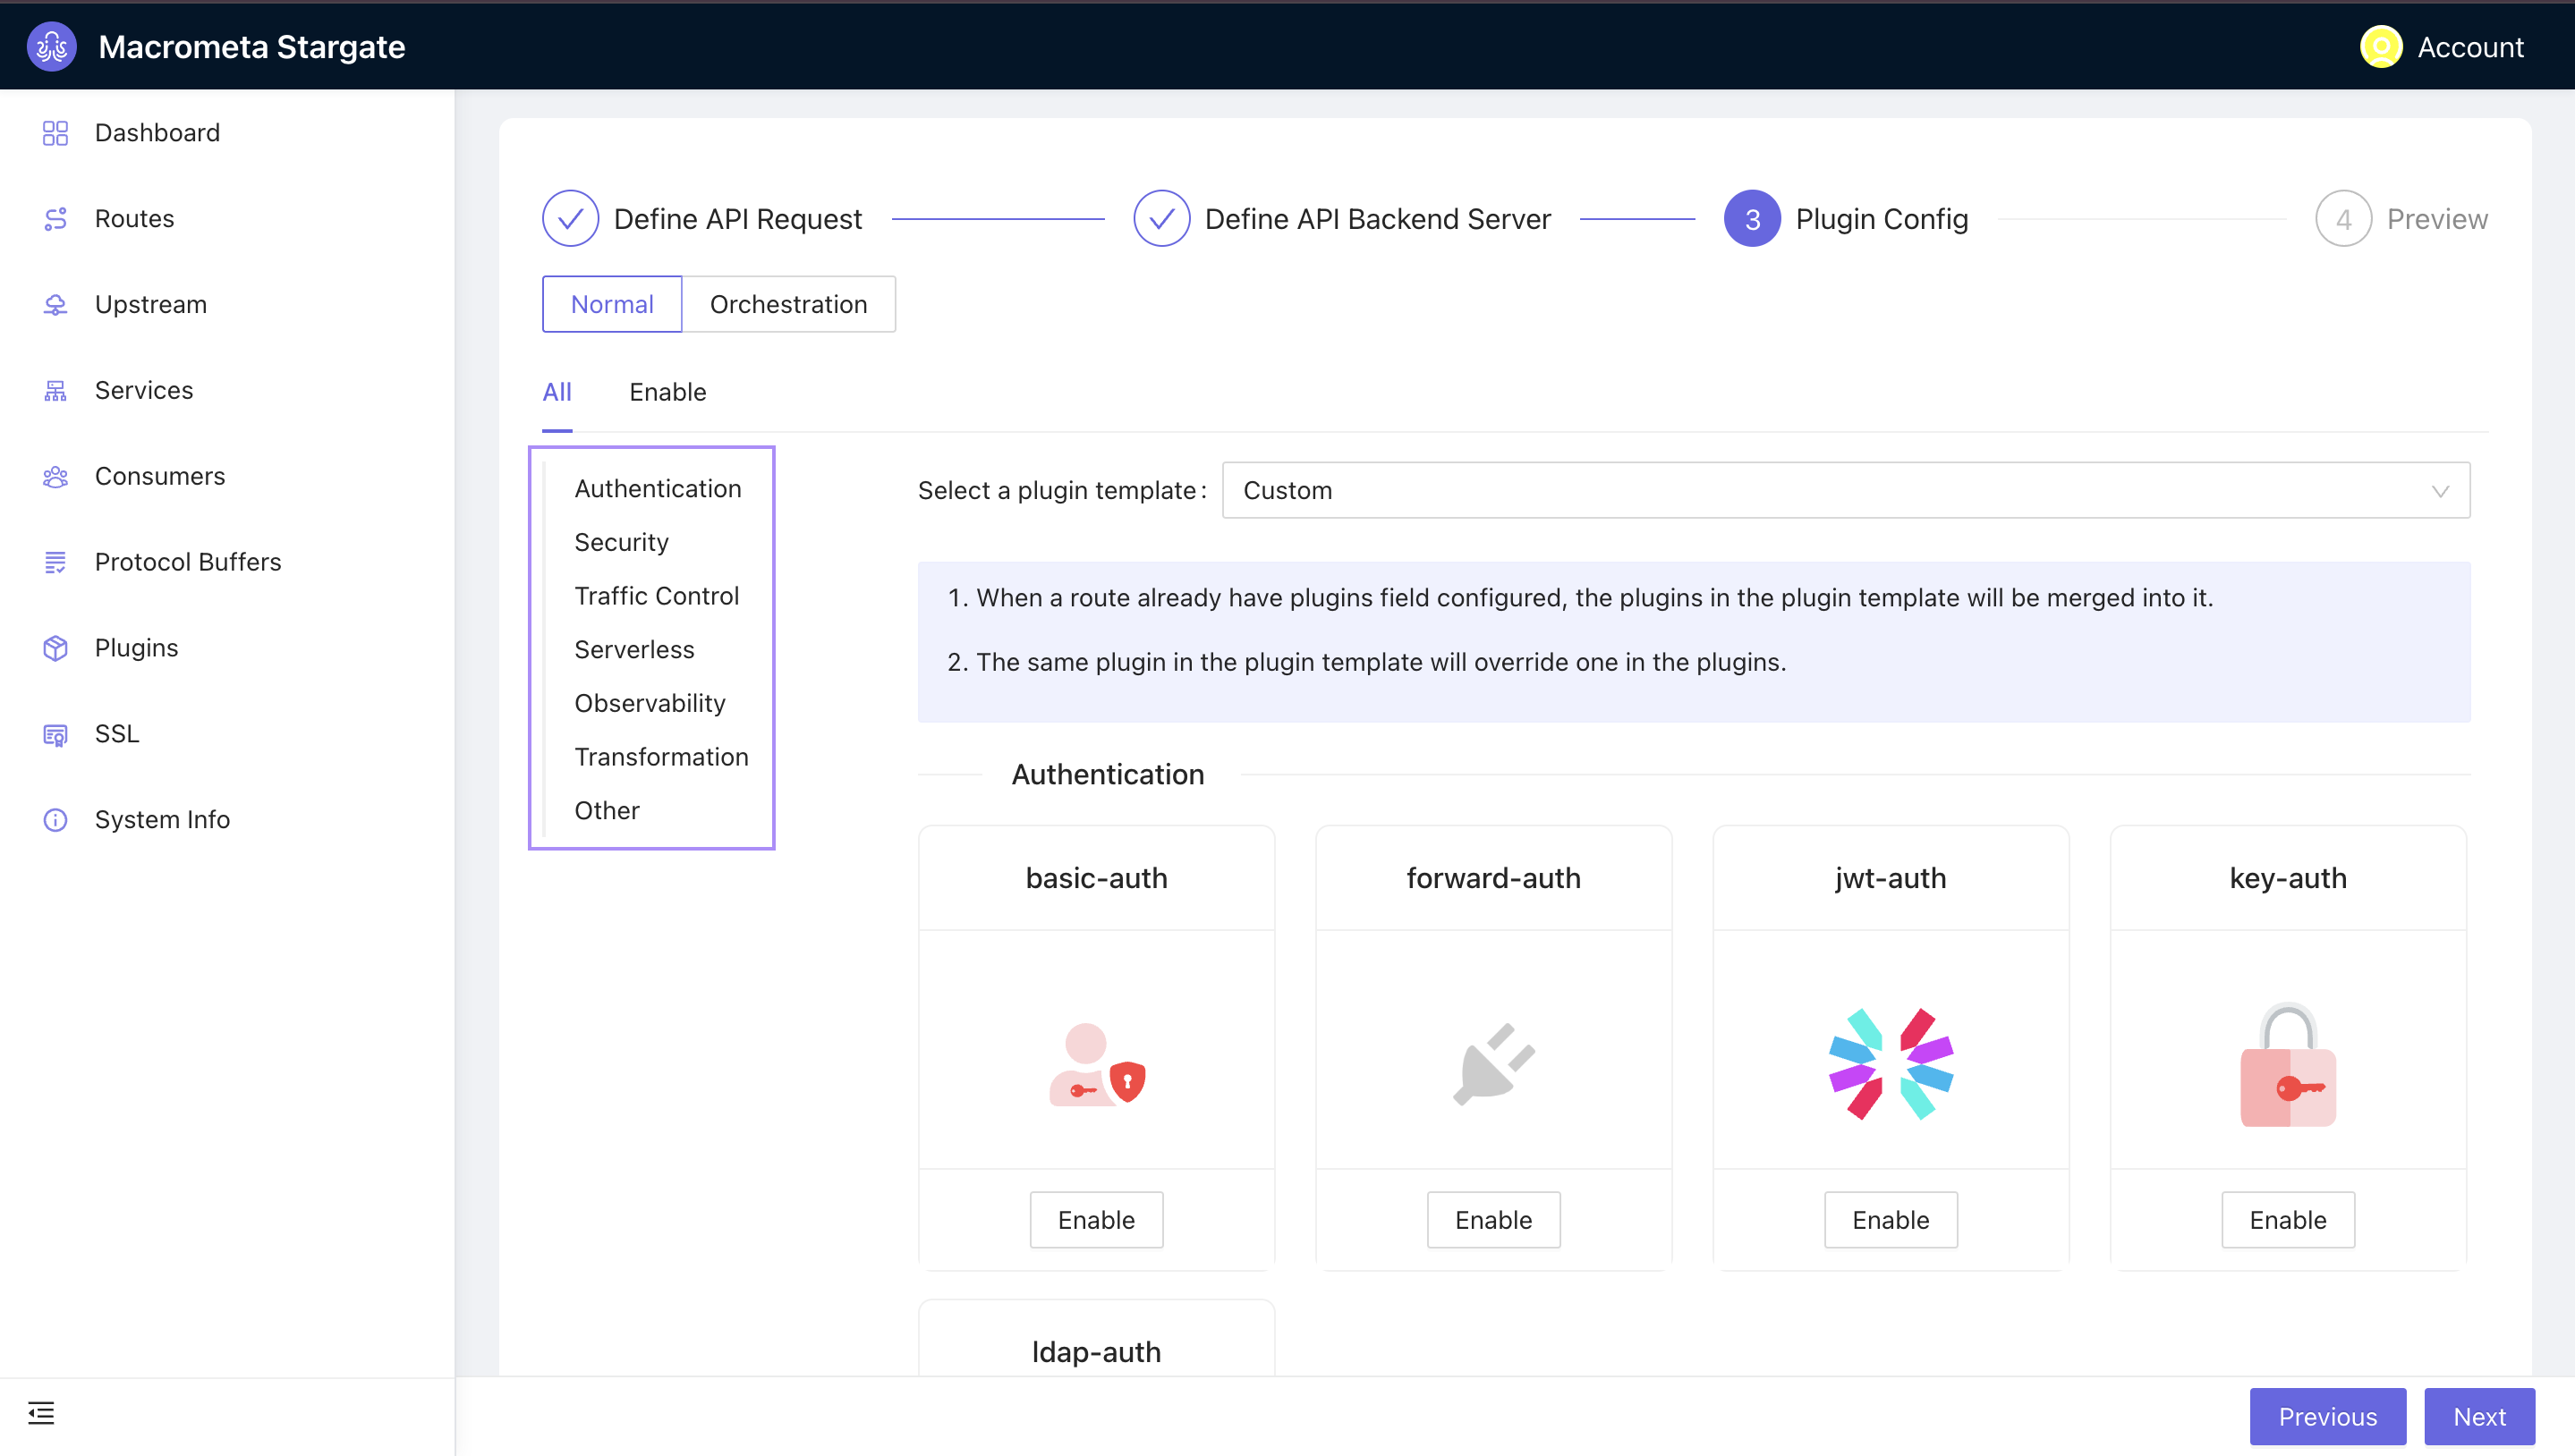Click the Plugins sidebar icon

(55, 647)
